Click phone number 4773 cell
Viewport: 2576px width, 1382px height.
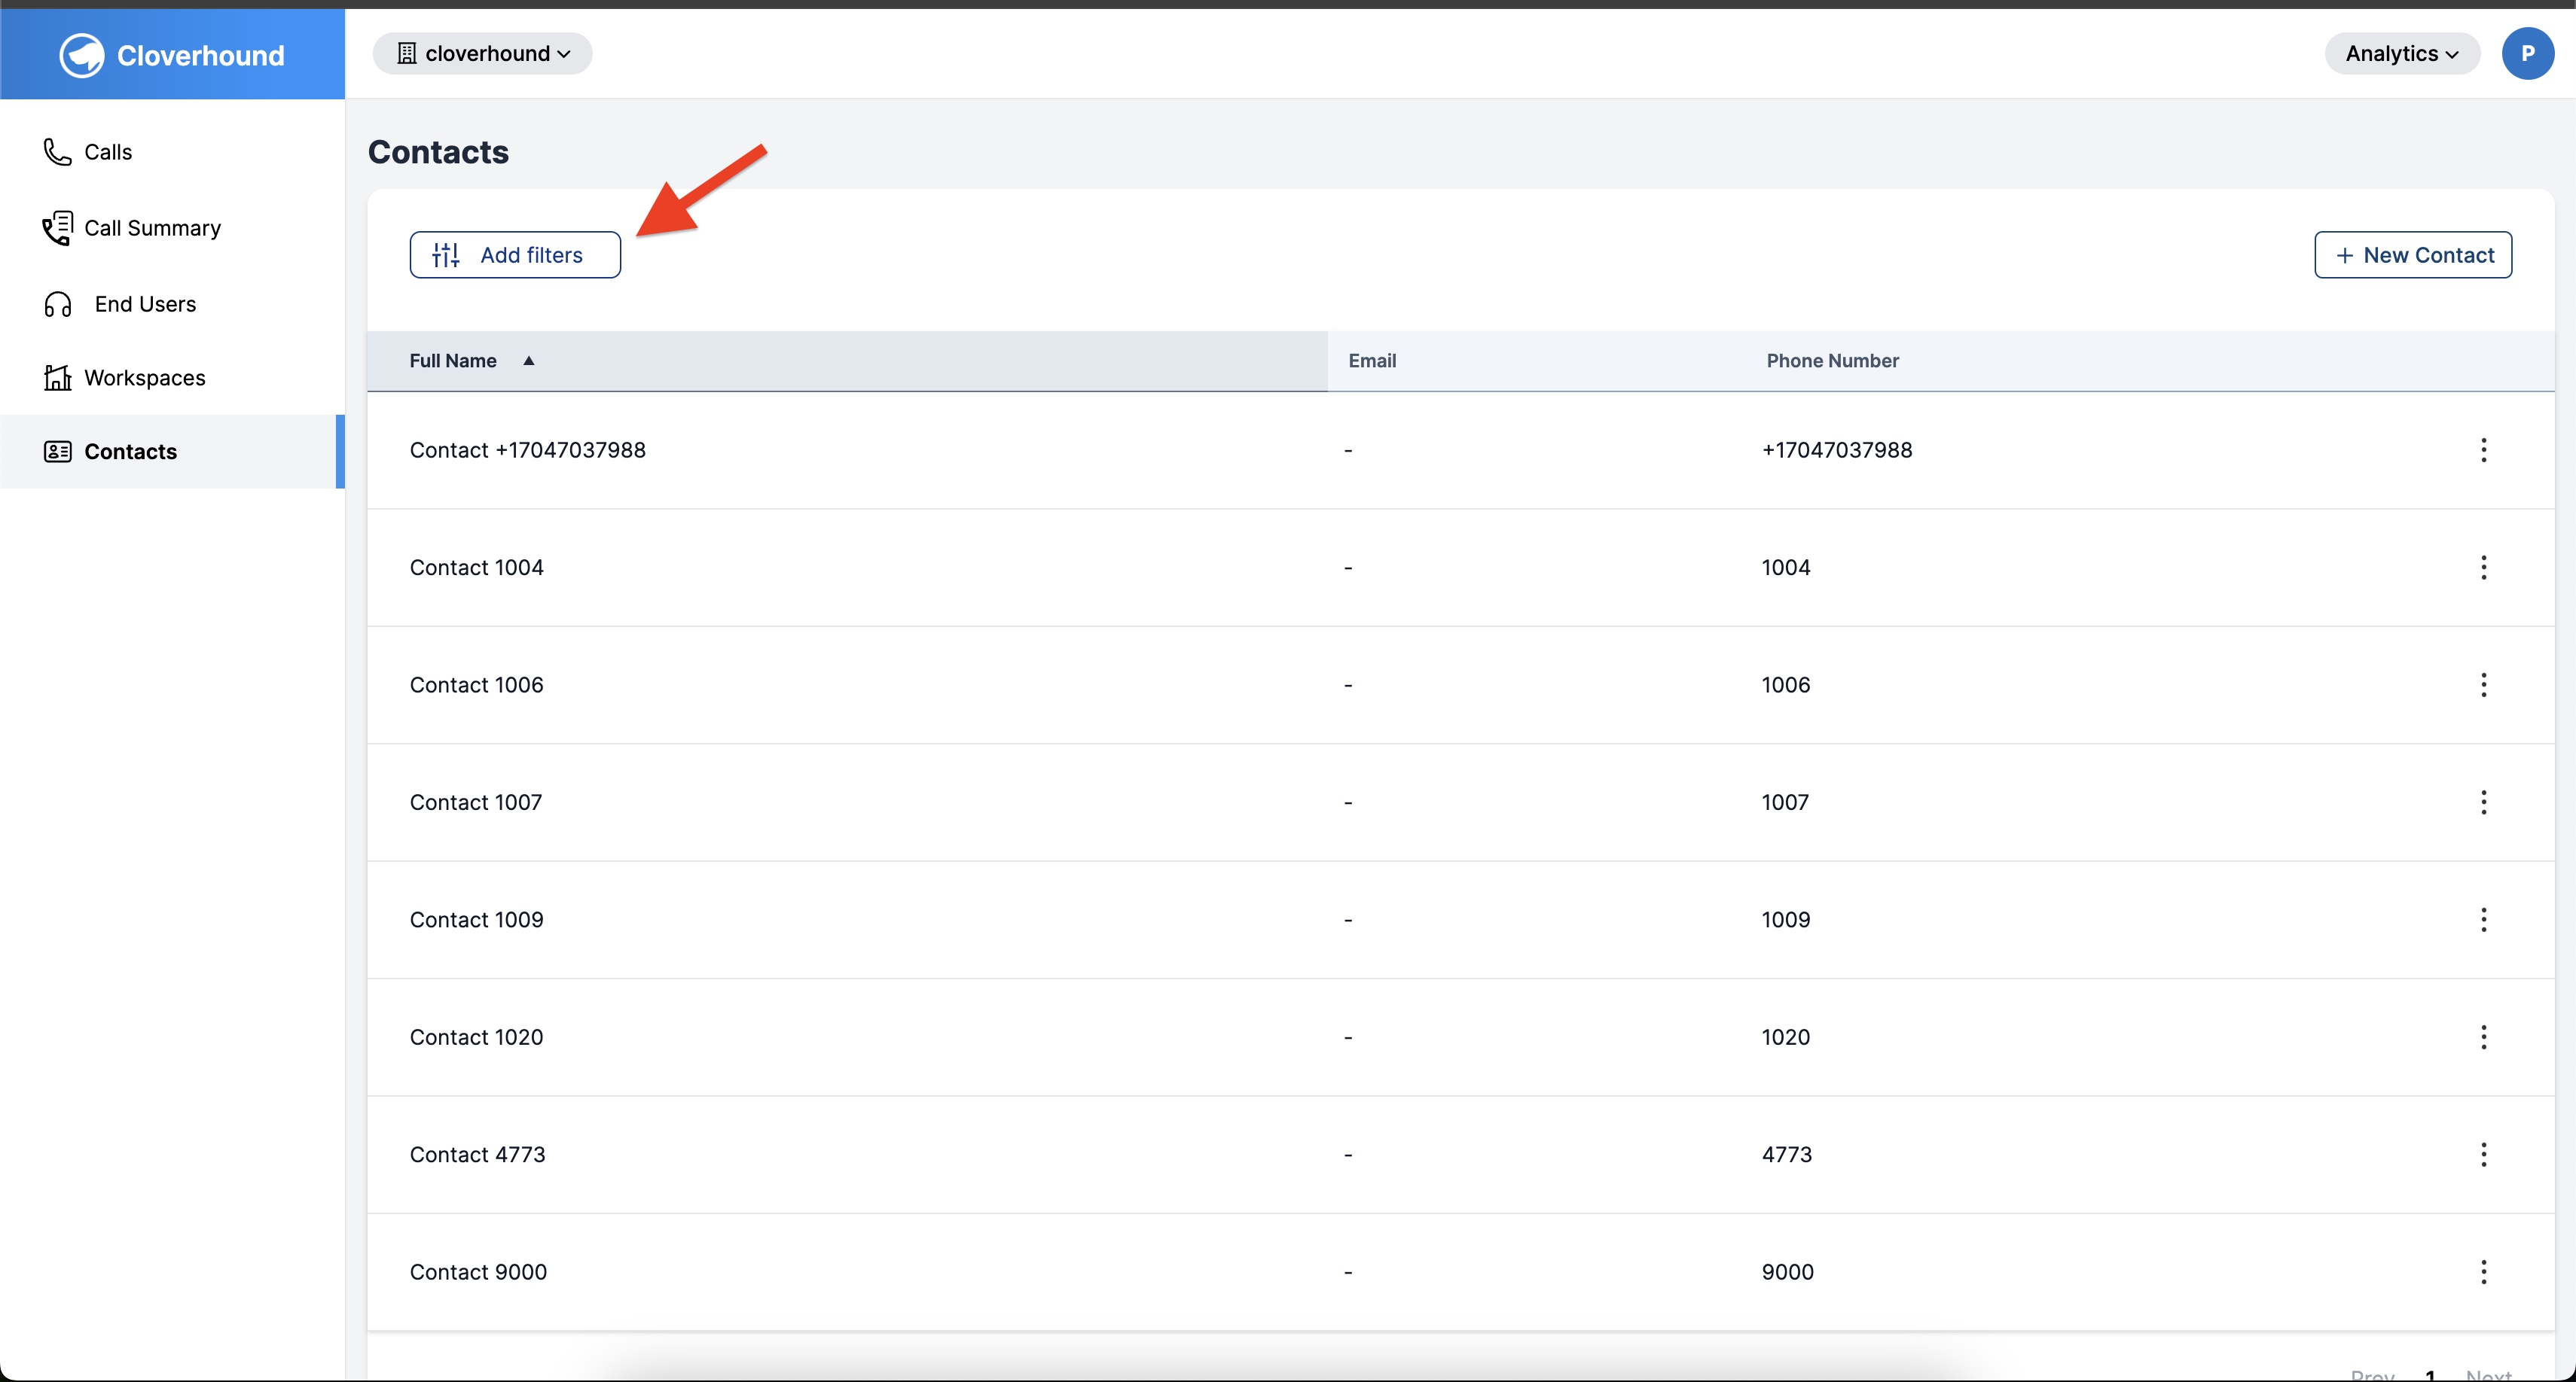pos(1787,1154)
